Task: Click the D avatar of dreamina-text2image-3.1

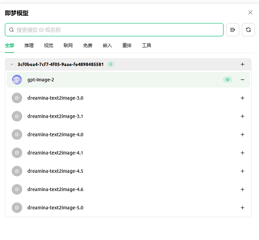Action: pos(17,116)
